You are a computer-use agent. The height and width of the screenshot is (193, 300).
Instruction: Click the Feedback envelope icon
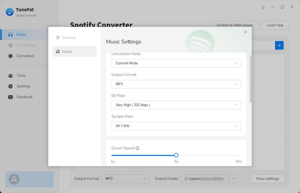(x=10, y=97)
